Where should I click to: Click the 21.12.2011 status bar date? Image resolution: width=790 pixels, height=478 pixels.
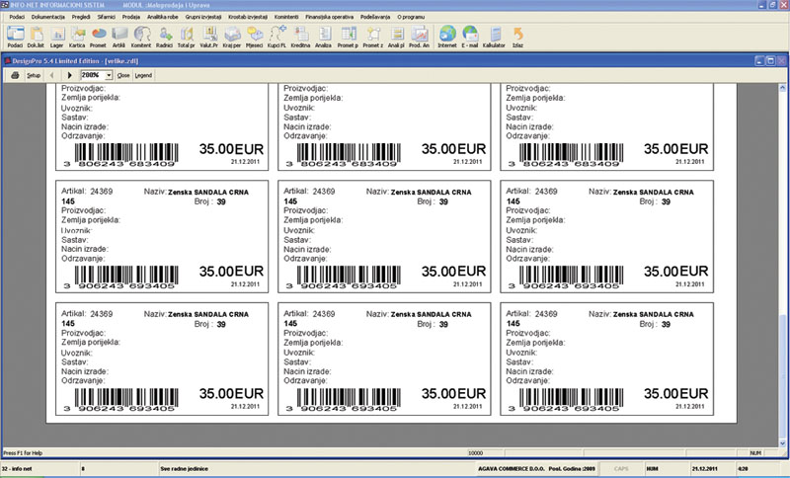704,468
